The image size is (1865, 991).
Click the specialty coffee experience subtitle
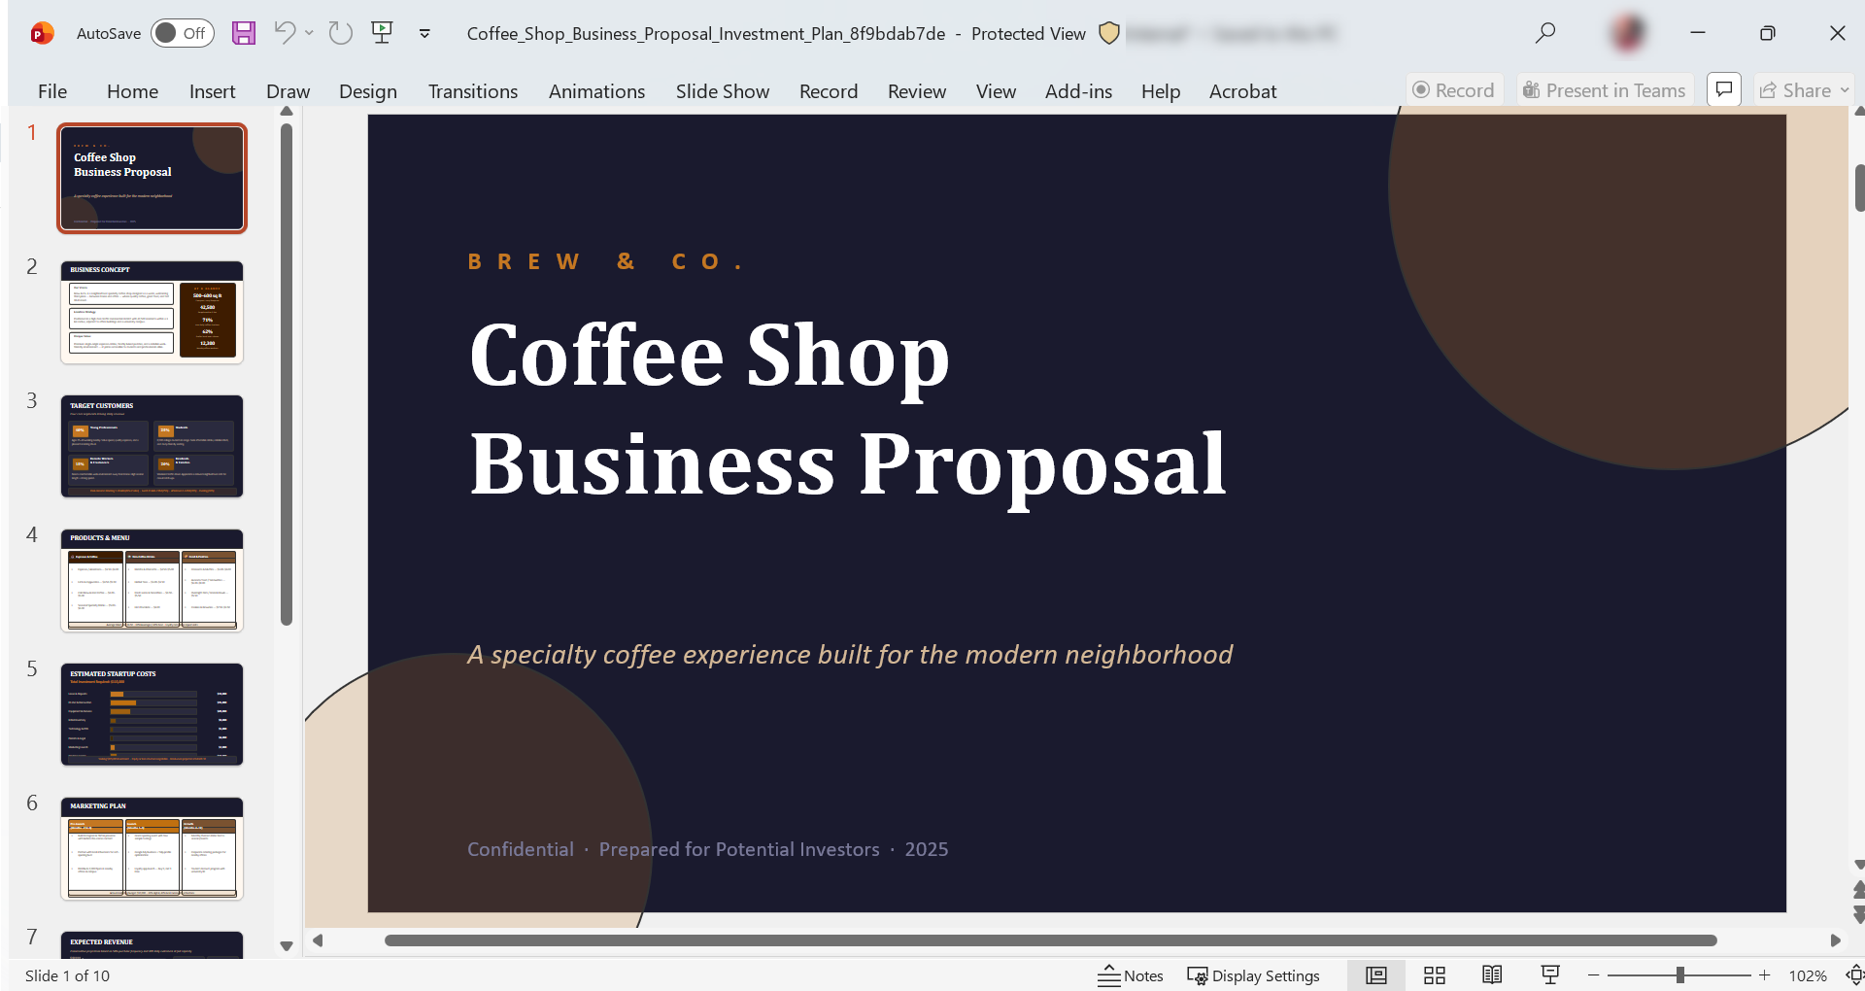click(850, 655)
